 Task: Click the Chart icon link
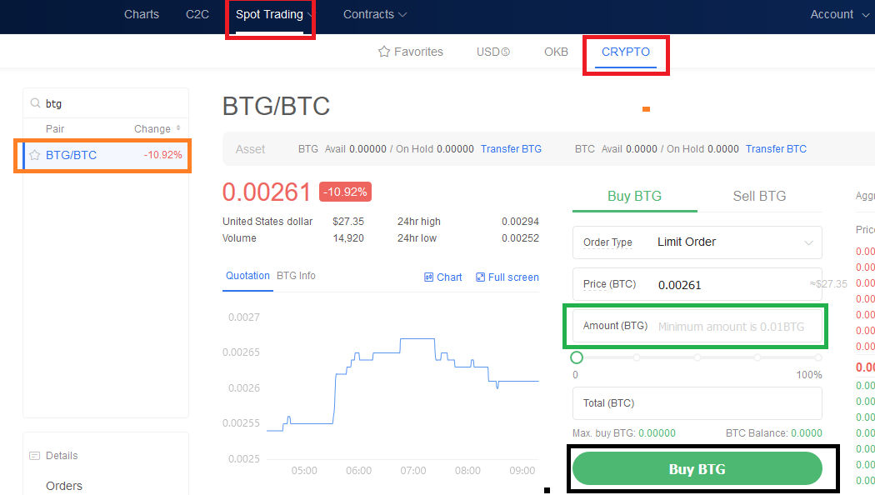[443, 277]
